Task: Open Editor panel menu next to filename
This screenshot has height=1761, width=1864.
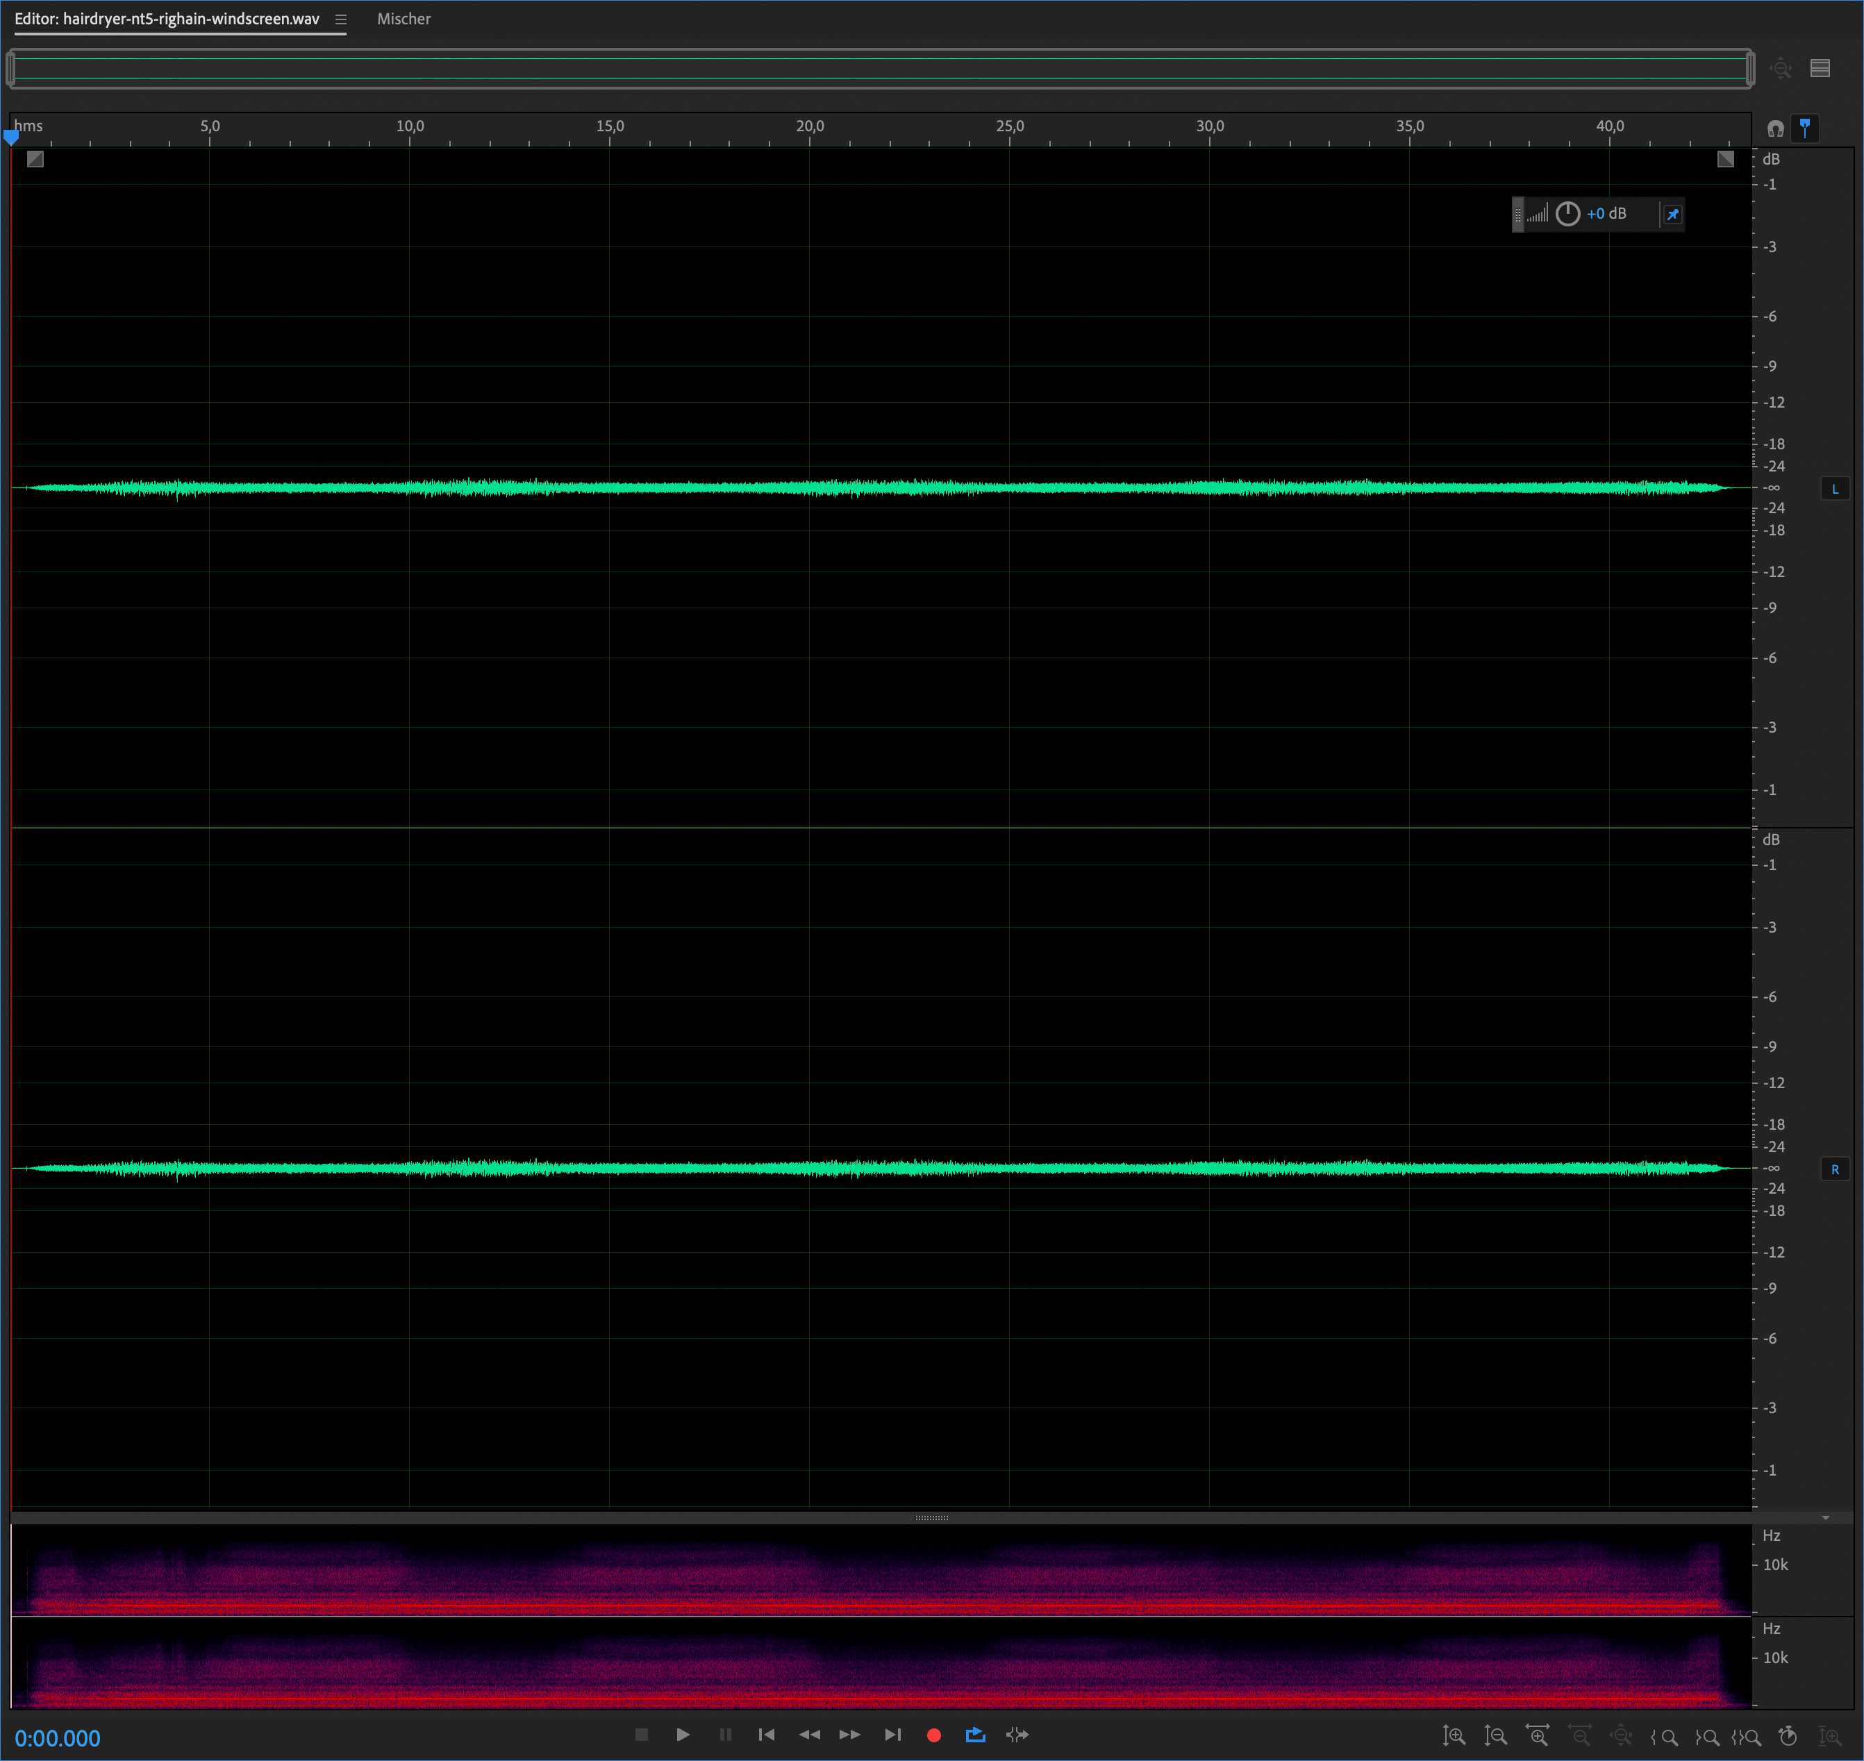Action: pos(341,19)
